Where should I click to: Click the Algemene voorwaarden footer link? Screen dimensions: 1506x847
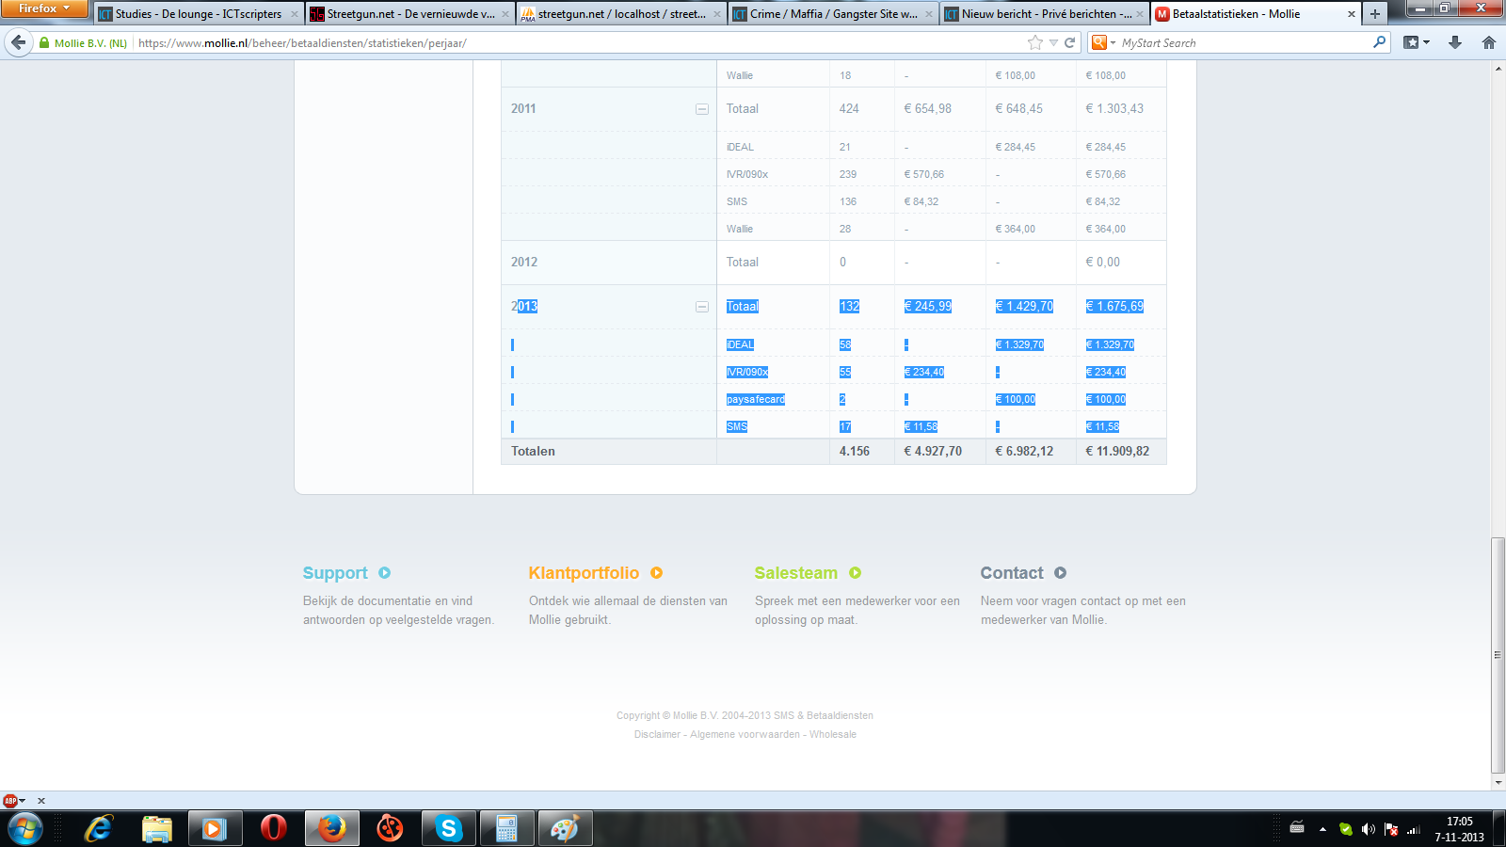(x=745, y=734)
